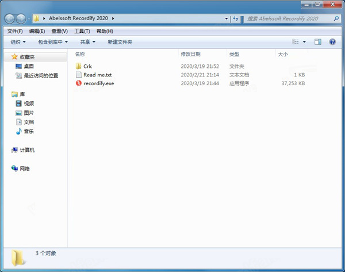Click the 应用程序 type cell
The image size is (345, 272).
coord(239,83)
